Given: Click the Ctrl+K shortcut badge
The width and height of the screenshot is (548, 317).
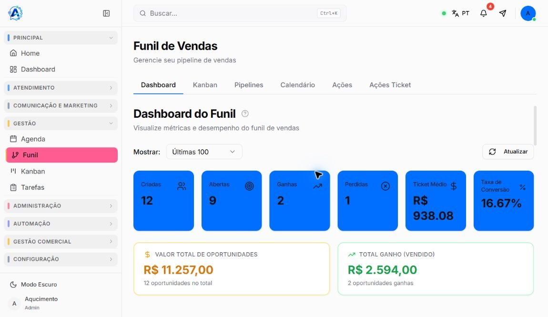Looking at the screenshot, I should click(x=328, y=13).
